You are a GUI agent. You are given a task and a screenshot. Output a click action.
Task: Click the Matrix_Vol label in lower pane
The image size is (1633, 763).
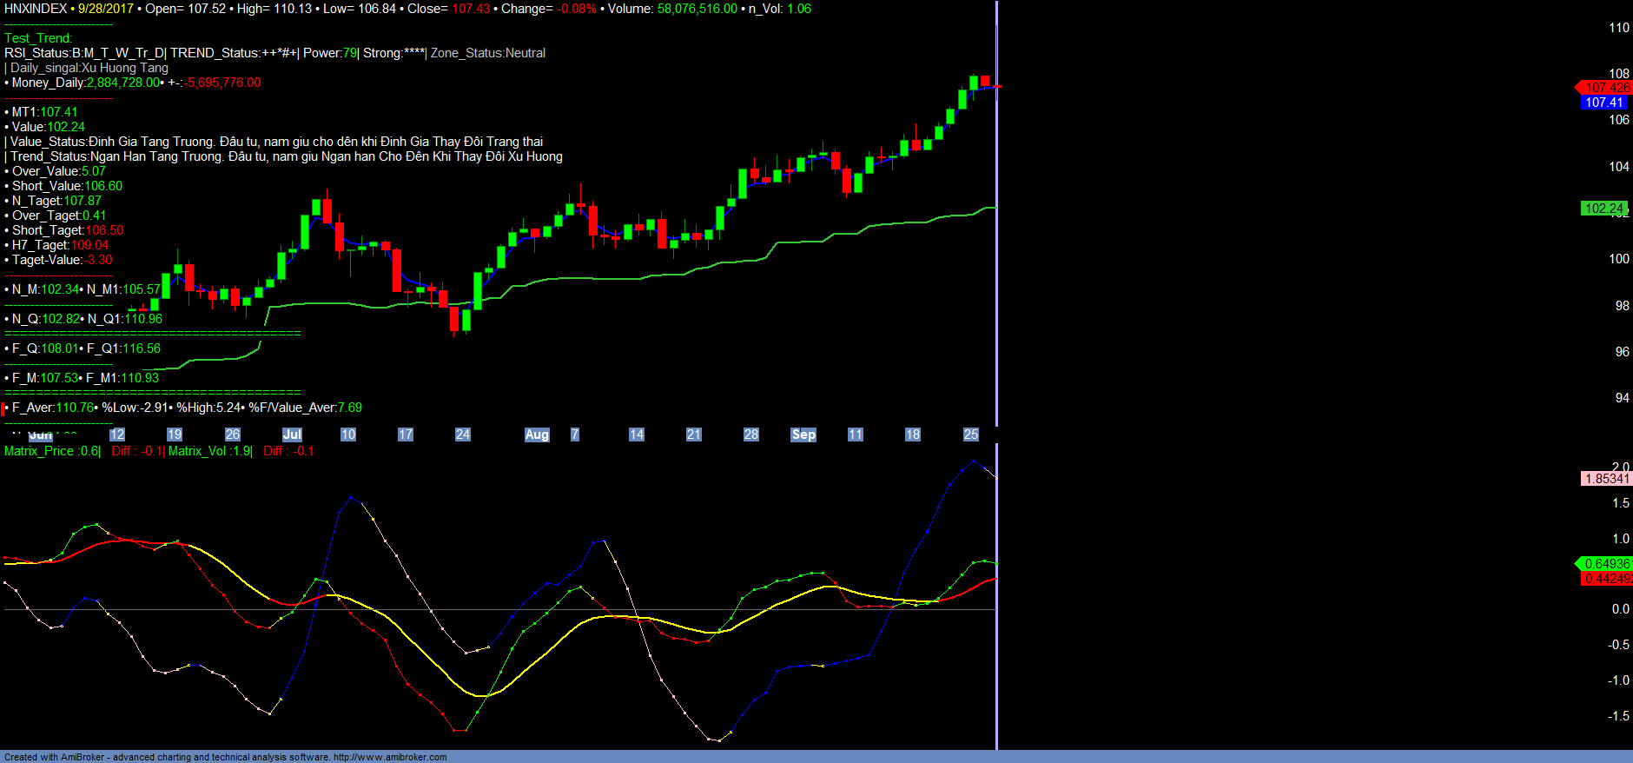point(197,451)
